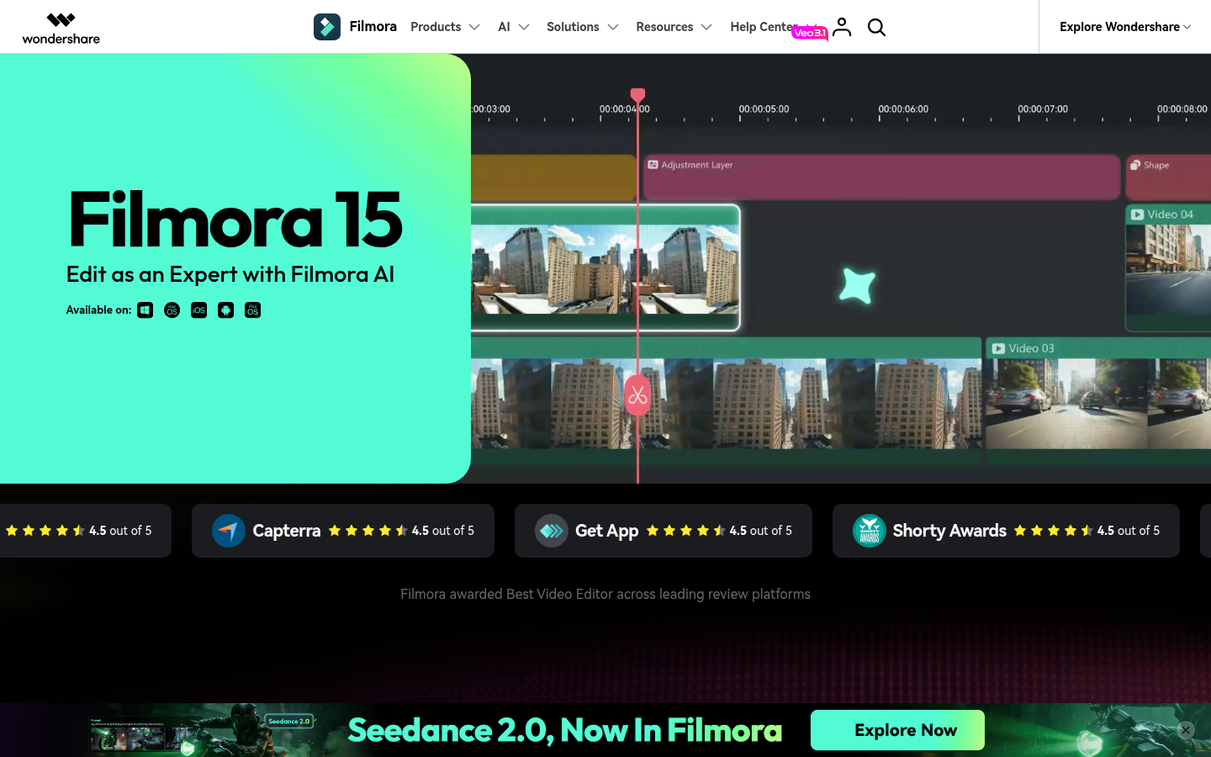Expand the Solutions dropdown

(x=583, y=27)
